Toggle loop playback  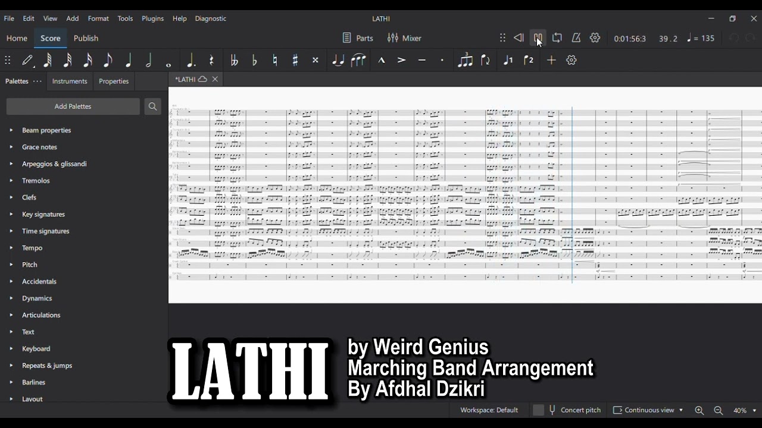click(x=557, y=38)
